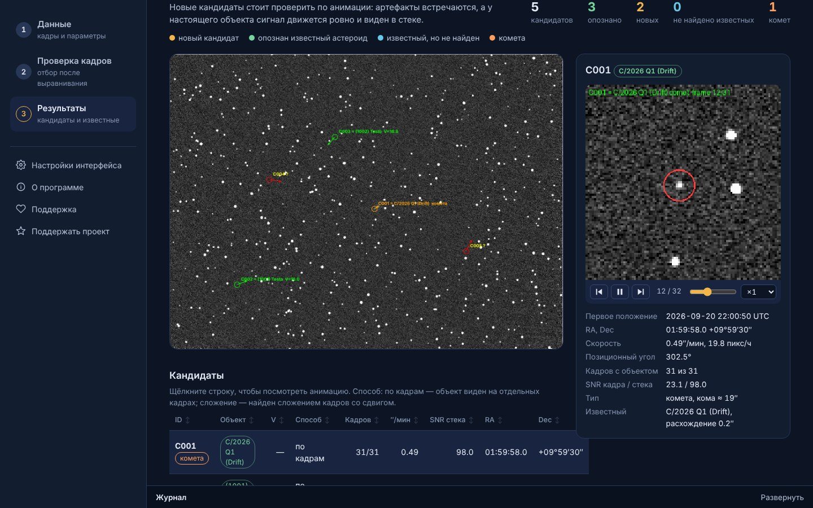813x508 pixels.
Task: Click the first position time 2026-09-20 22:00:50 UTC
Action: [x=718, y=316]
